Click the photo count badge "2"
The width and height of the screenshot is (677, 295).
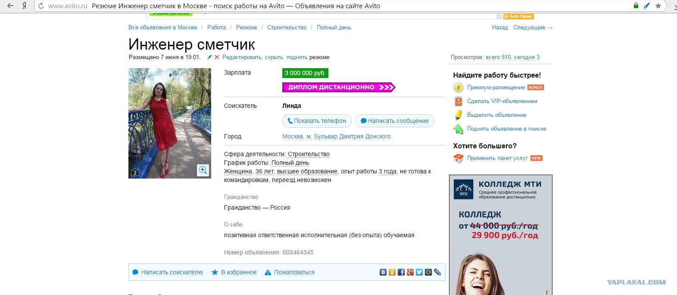[x=135, y=173]
